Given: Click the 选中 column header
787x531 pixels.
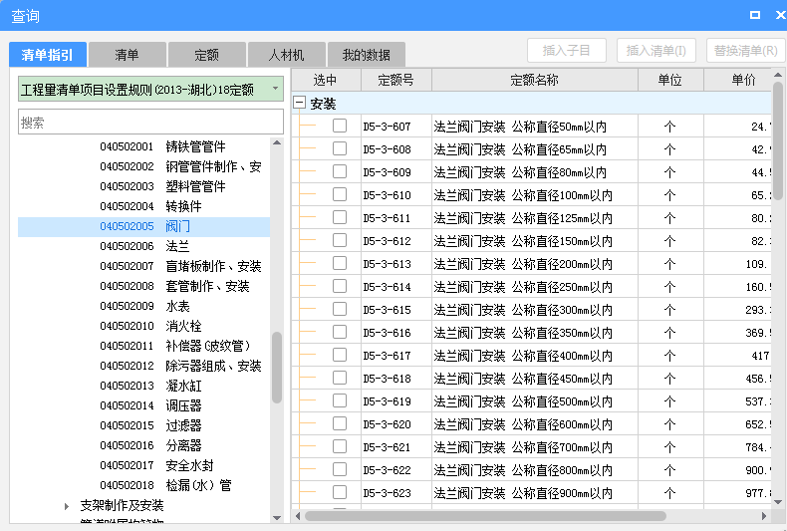Looking at the screenshot, I should tap(326, 80).
